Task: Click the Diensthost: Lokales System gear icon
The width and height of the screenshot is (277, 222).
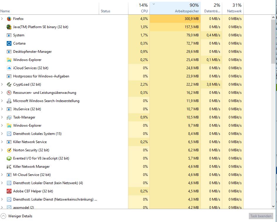Action: coord(9,134)
